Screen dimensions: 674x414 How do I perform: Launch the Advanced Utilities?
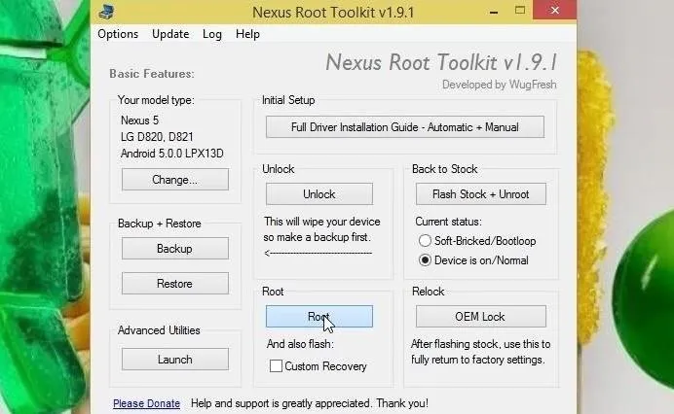coord(175,359)
